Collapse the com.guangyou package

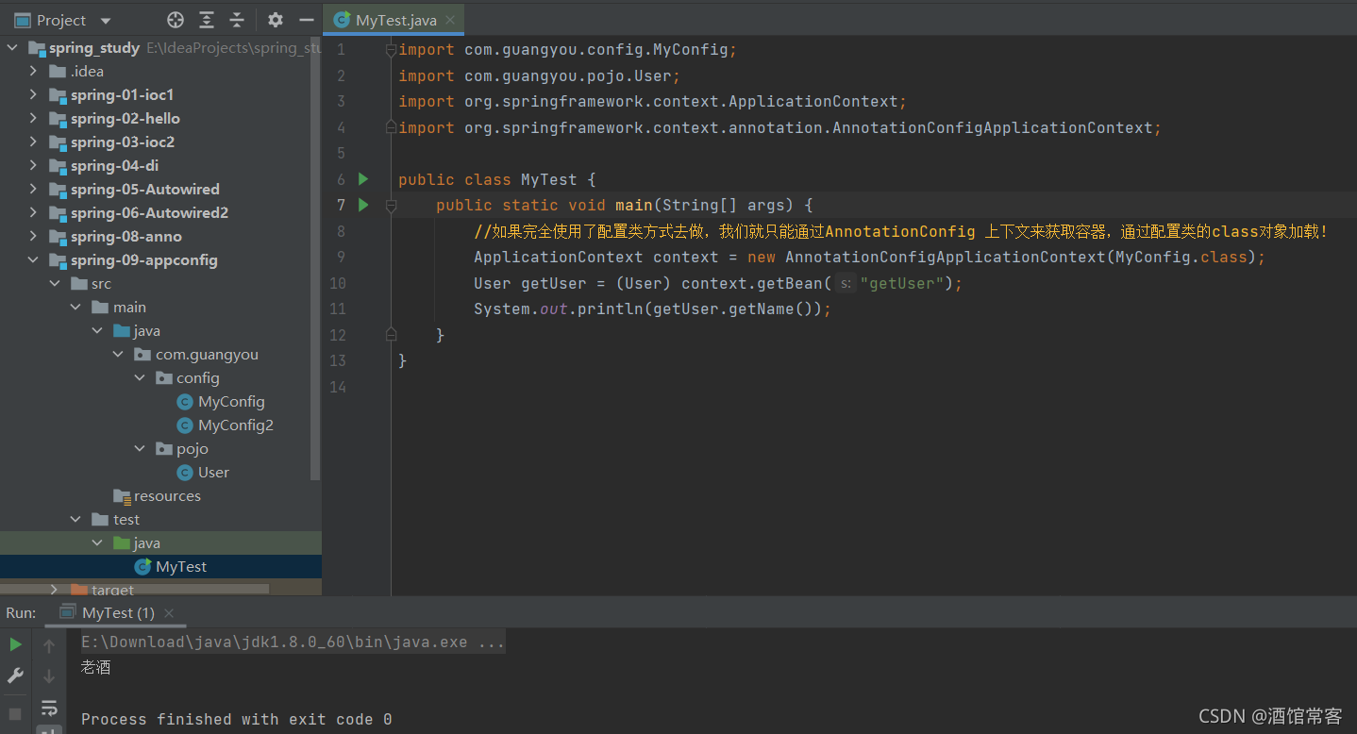[x=118, y=355]
